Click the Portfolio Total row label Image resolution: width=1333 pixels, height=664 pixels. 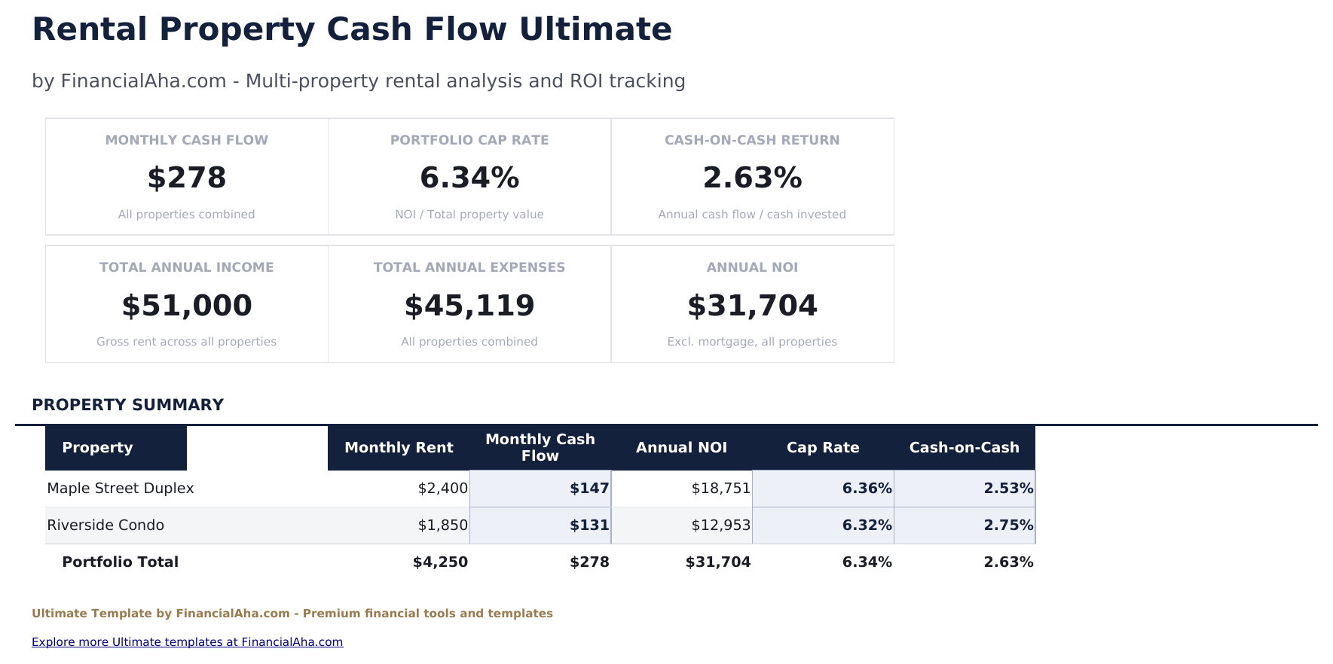coord(121,562)
